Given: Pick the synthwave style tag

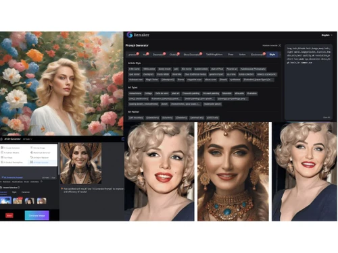Looking at the screenshot, I should [235, 80].
